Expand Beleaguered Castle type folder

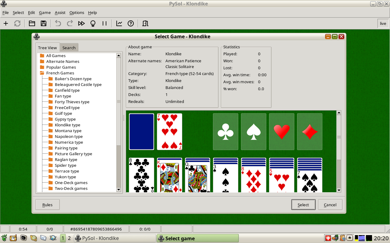[51, 84]
